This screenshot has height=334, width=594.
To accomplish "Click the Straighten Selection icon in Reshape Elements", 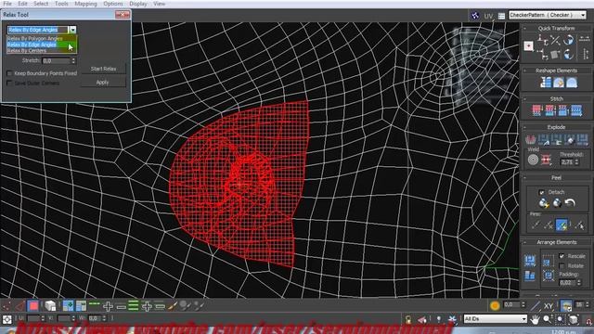I will (x=546, y=83).
